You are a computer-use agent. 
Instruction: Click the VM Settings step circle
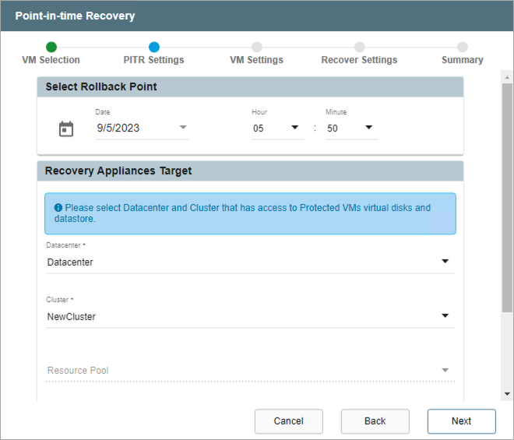tap(257, 48)
